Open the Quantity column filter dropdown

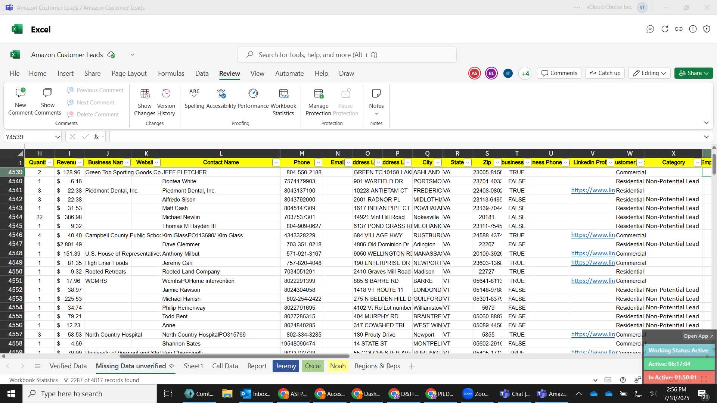[x=50, y=163]
